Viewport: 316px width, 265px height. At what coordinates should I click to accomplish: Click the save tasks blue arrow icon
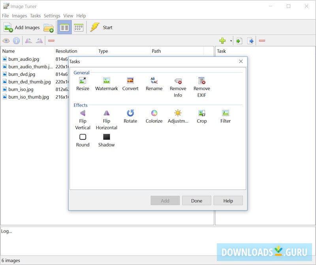click(x=250, y=41)
